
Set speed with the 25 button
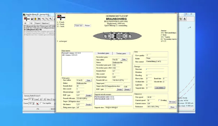[x=45, y=99]
